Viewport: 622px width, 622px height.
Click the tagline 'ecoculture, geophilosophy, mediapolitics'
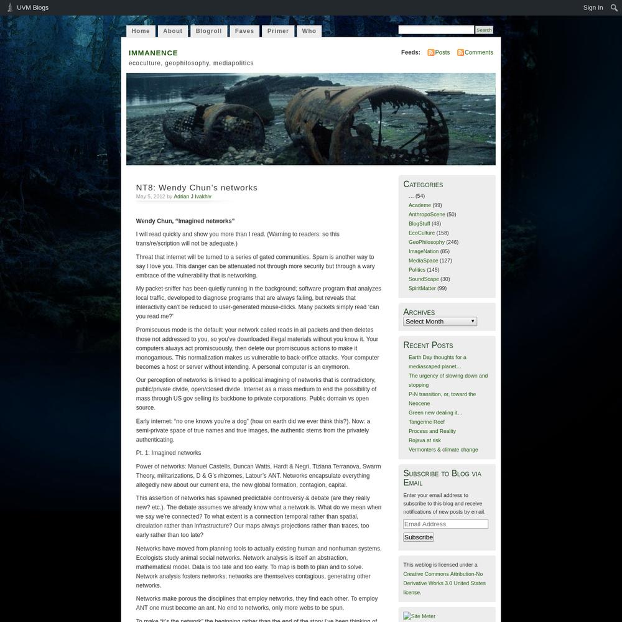point(191,63)
